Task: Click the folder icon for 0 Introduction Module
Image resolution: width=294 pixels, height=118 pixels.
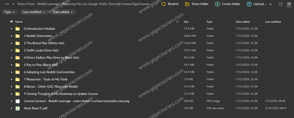Action: 18,29
